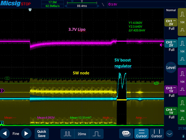The image size is (186, 140).
Task: Select the Normal trigger mode label
Action: pos(171,10)
